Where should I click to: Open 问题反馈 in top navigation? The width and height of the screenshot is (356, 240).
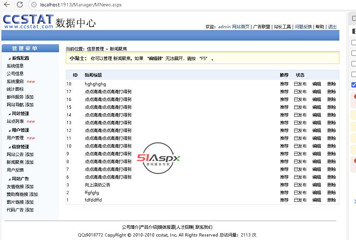303,27
